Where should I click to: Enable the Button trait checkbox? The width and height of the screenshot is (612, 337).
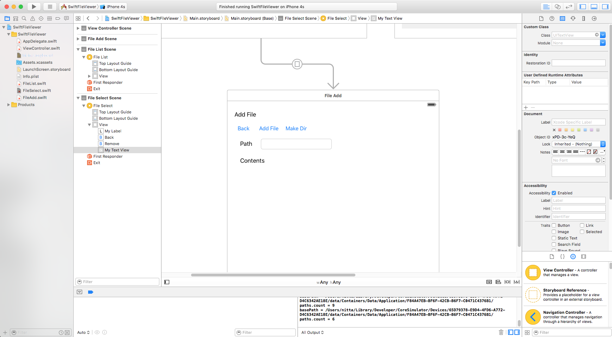coord(554,225)
